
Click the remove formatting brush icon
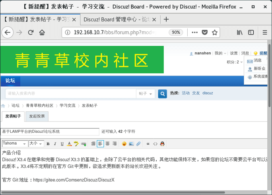tap(76, 144)
